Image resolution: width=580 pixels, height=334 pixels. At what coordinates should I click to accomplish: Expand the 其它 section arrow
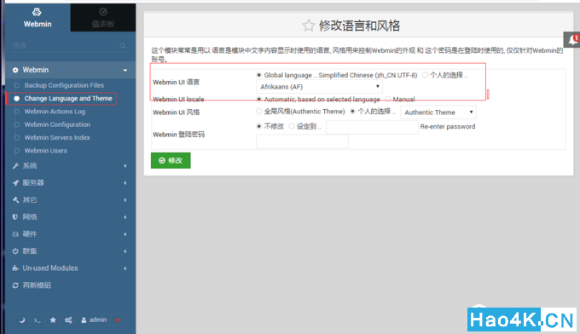pos(125,200)
